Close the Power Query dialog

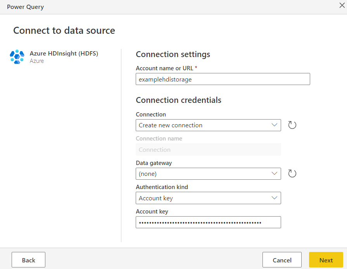pos(342,5)
